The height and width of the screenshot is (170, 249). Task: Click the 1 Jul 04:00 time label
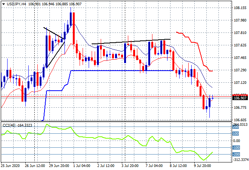click(x=82, y=166)
